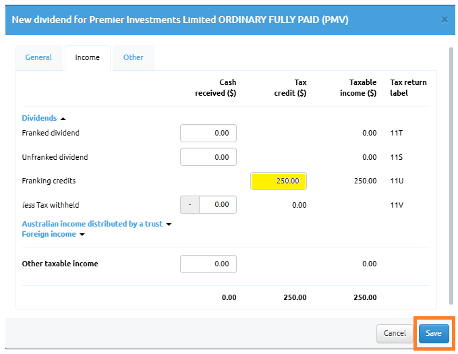Click the Unfranked dividend cash input

pyautogui.click(x=208, y=157)
